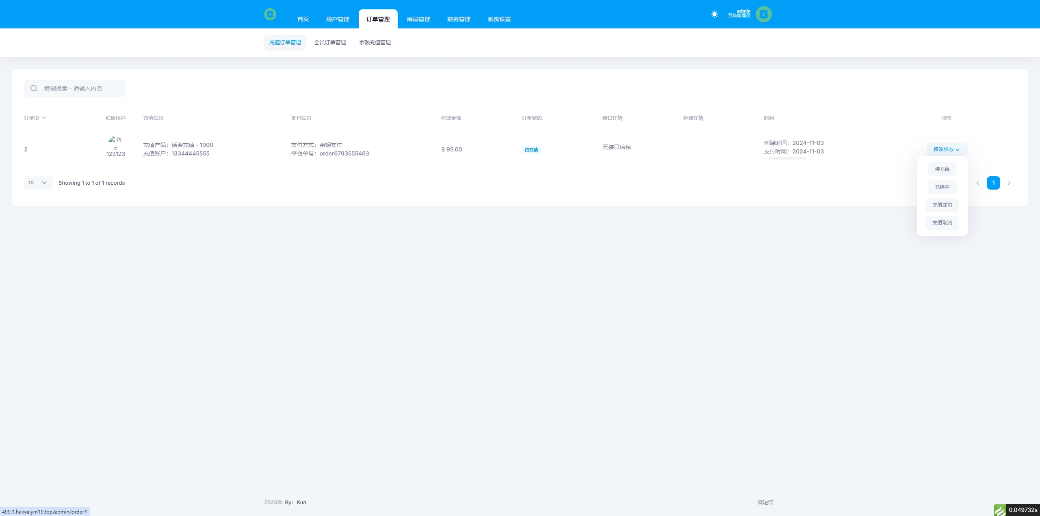The image size is (1040, 516).
Task: Collapse the 修改状态 dropdown button
Action: (947, 149)
